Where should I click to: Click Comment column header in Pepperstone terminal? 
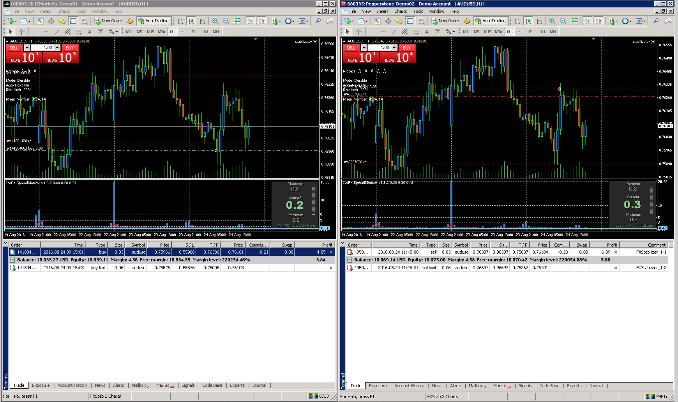point(643,245)
